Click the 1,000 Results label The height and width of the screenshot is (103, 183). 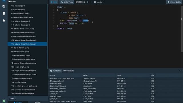(x=69, y=71)
